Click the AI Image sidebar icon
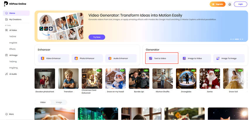This screenshot has width=250, height=120. click(x=6, y=55)
